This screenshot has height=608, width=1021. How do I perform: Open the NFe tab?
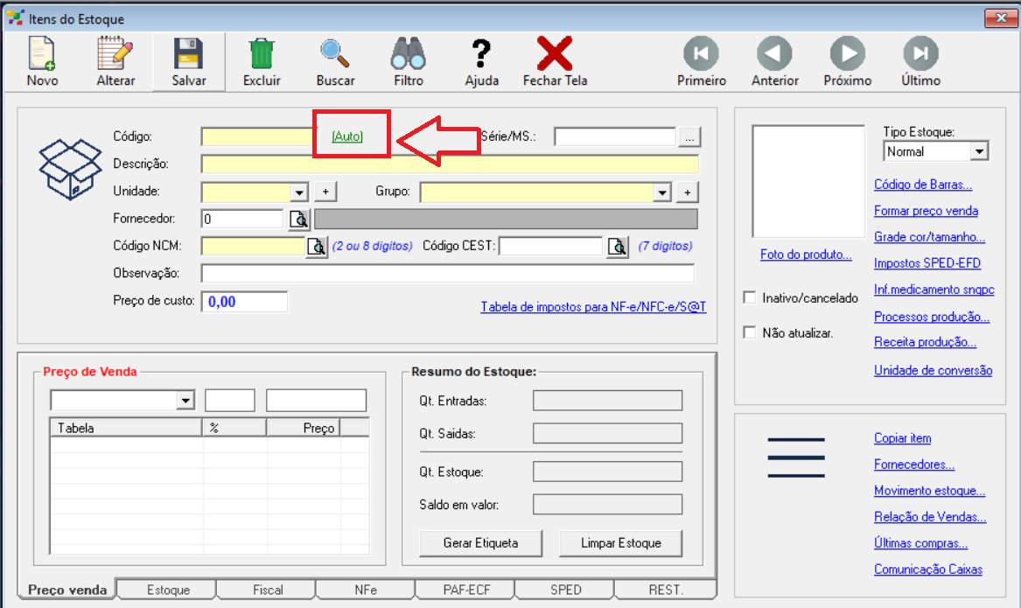[366, 590]
